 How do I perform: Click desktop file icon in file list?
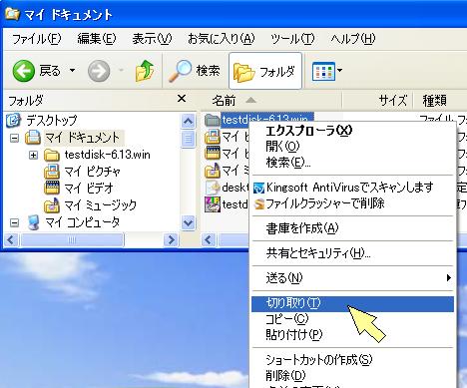tap(212, 188)
